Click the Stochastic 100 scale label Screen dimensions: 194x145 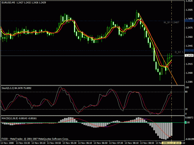coord(187,87)
